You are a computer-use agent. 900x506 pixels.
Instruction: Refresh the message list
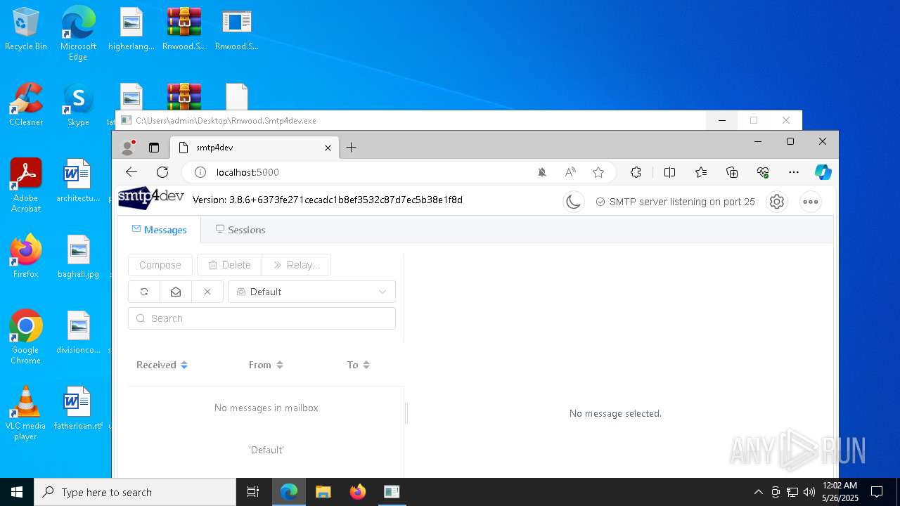pos(144,292)
